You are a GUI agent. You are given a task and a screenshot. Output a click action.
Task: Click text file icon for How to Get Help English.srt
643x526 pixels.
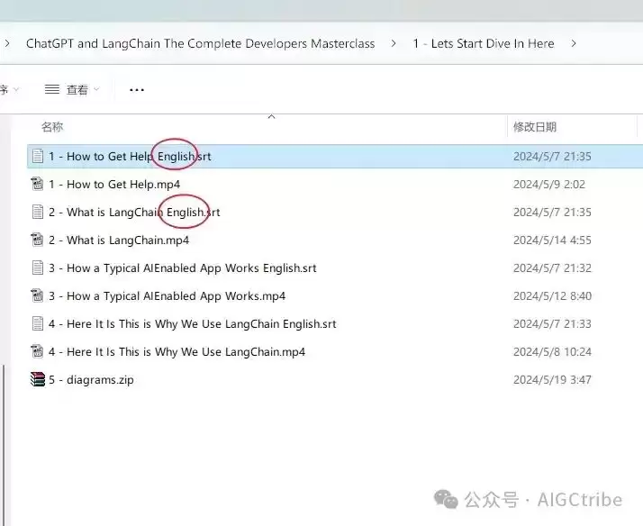tap(38, 156)
